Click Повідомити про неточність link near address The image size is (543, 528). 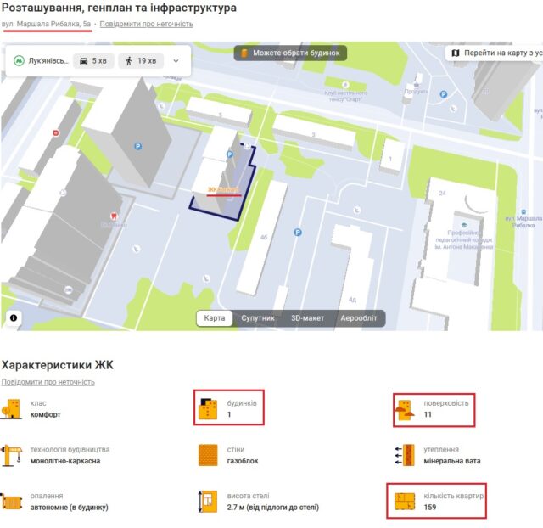146,24
